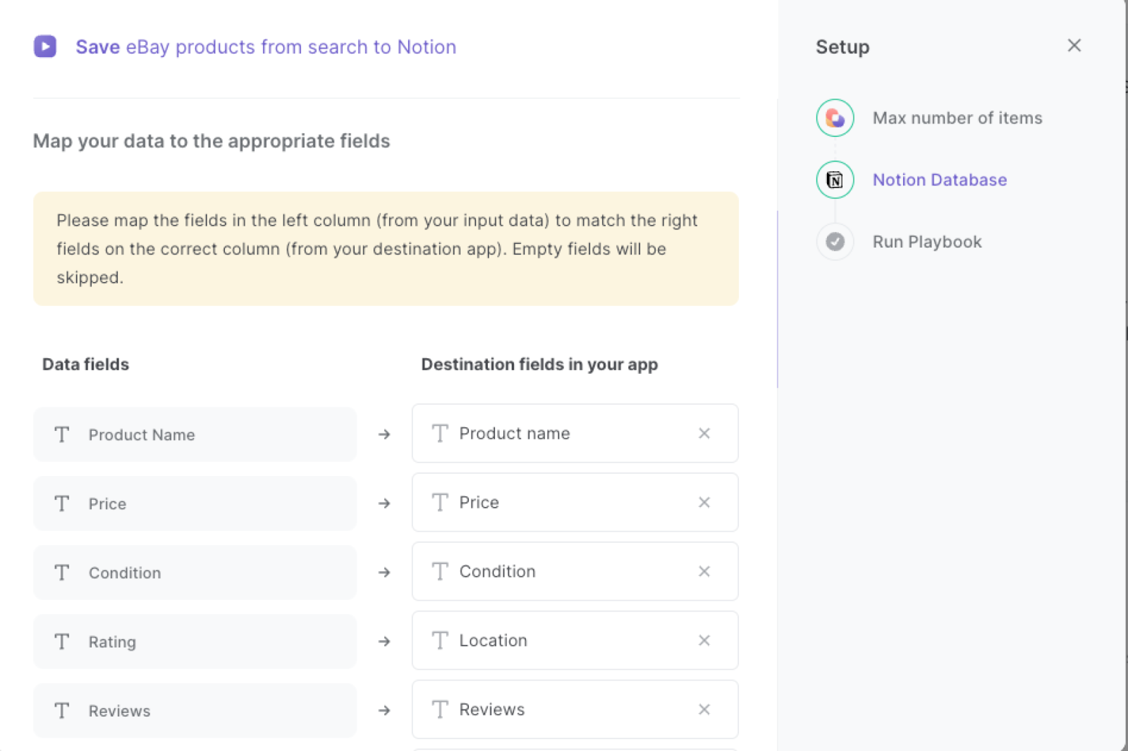Image resolution: width=1128 pixels, height=751 pixels.
Task: Click the arrow mapping Rating to Location
Action: 384,641
